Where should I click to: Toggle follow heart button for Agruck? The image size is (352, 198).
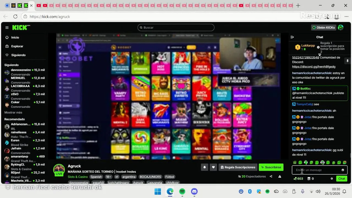[x=213, y=167]
